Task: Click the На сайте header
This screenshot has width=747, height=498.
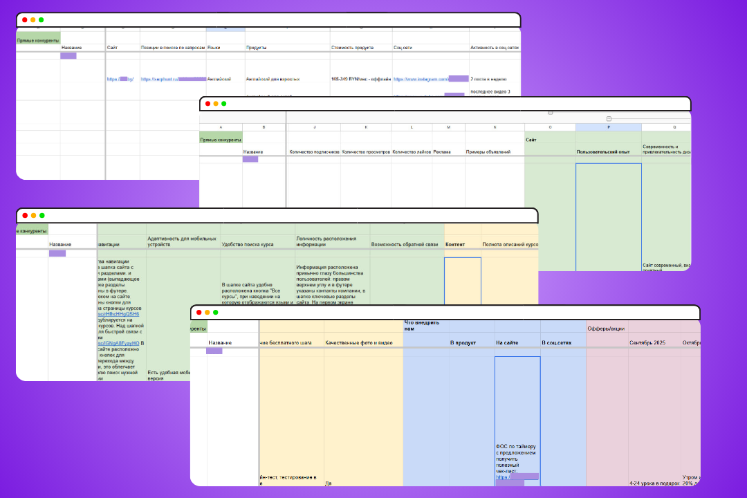Action: click(507, 342)
